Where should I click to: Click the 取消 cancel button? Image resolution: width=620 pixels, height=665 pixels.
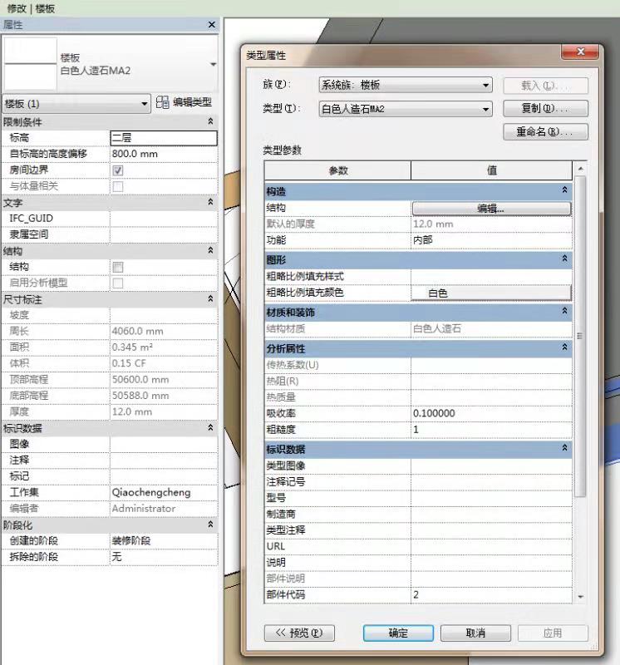pyautogui.click(x=475, y=633)
